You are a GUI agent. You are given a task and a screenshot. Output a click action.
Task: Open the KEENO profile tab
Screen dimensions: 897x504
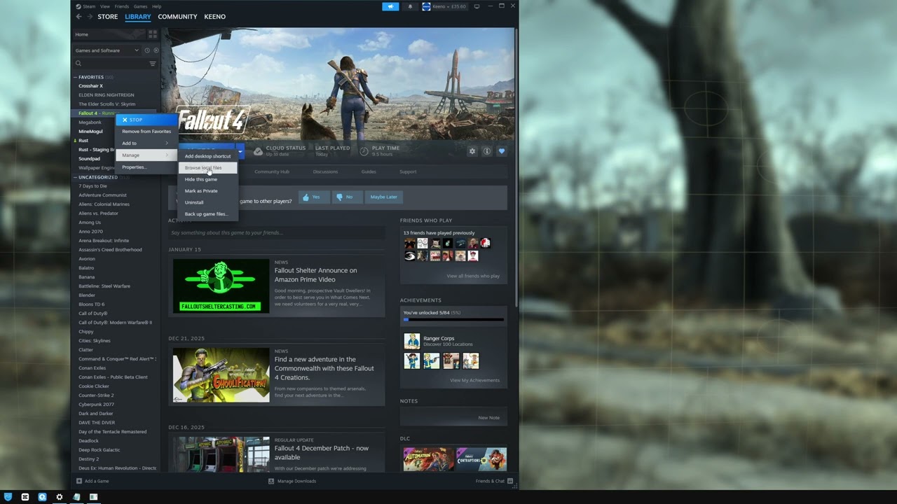tap(214, 17)
